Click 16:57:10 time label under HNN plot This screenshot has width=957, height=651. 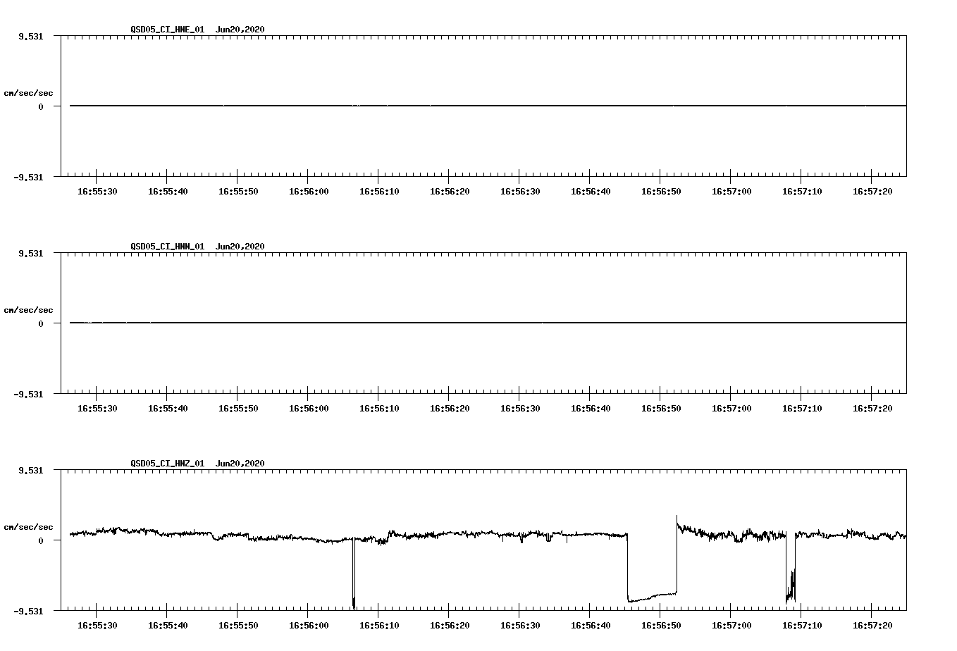point(802,409)
